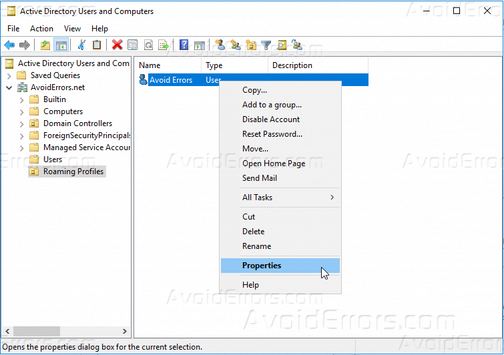Click the Up one level folder icon

click(x=45, y=45)
